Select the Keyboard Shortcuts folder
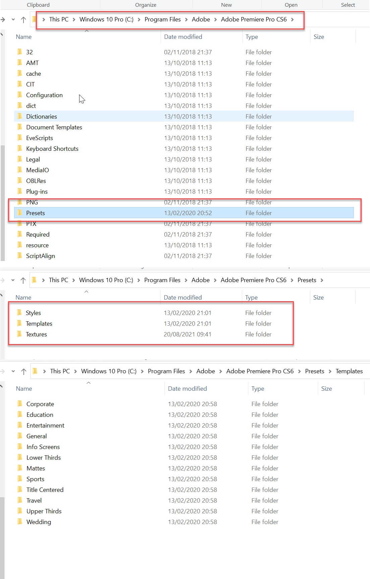Screen dimensions: 370x579 52,149
